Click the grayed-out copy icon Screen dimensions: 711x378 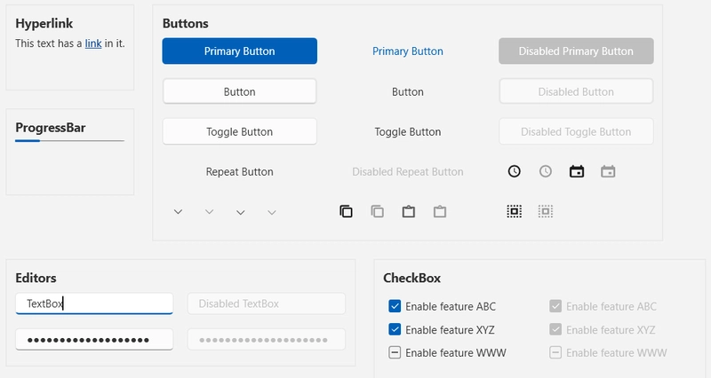(x=378, y=211)
